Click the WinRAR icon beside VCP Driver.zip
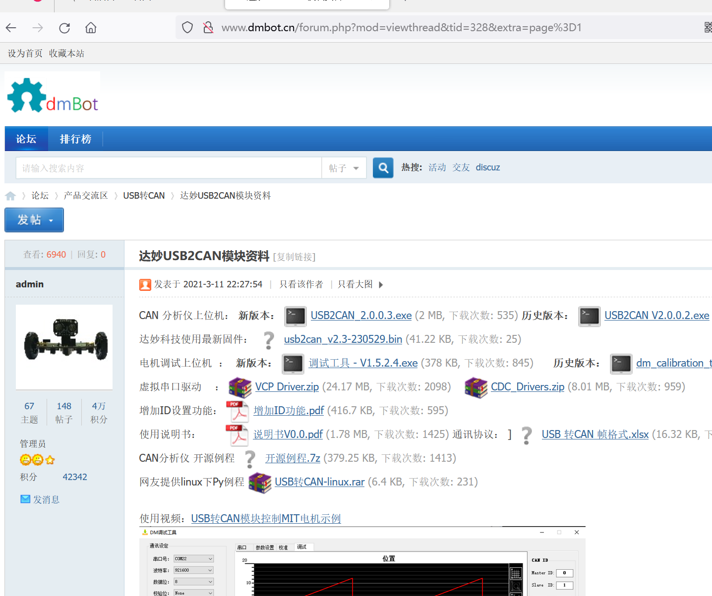712x596 pixels. point(240,387)
